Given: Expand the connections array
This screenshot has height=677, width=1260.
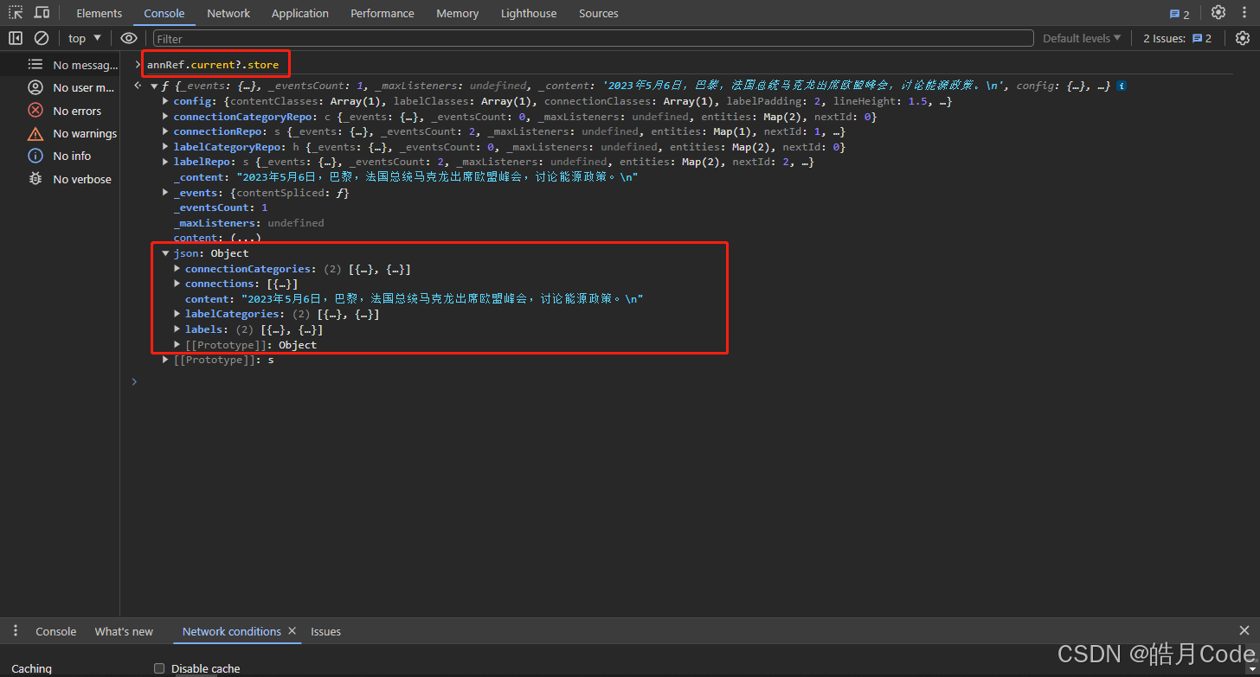Looking at the screenshot, I should 177,284.
